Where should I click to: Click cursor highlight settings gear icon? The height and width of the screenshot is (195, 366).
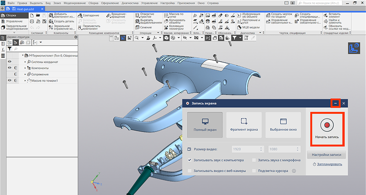point(294,171)
